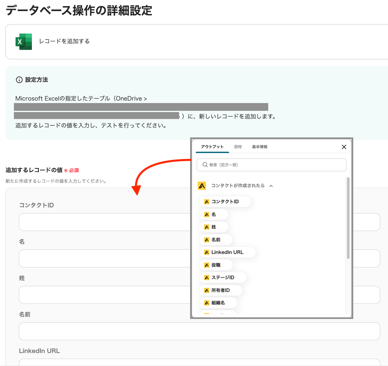Select the コンタクトID output chip
The image size is (388, 366).
coord(225,202)
